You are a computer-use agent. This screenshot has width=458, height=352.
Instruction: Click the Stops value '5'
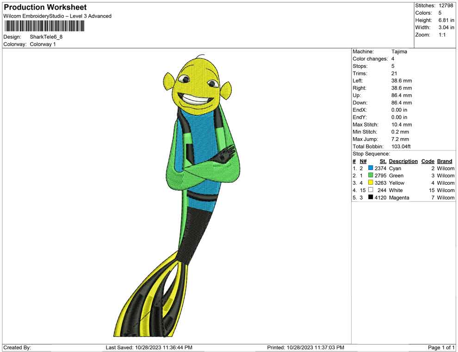pyautogui.click(x=393, y=66)
